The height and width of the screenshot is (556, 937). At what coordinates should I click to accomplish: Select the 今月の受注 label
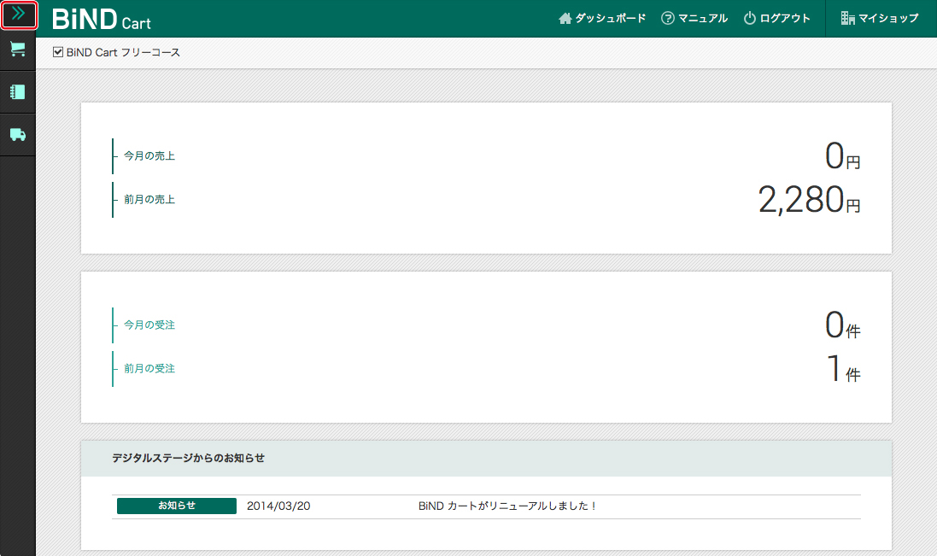coord(149,325)
